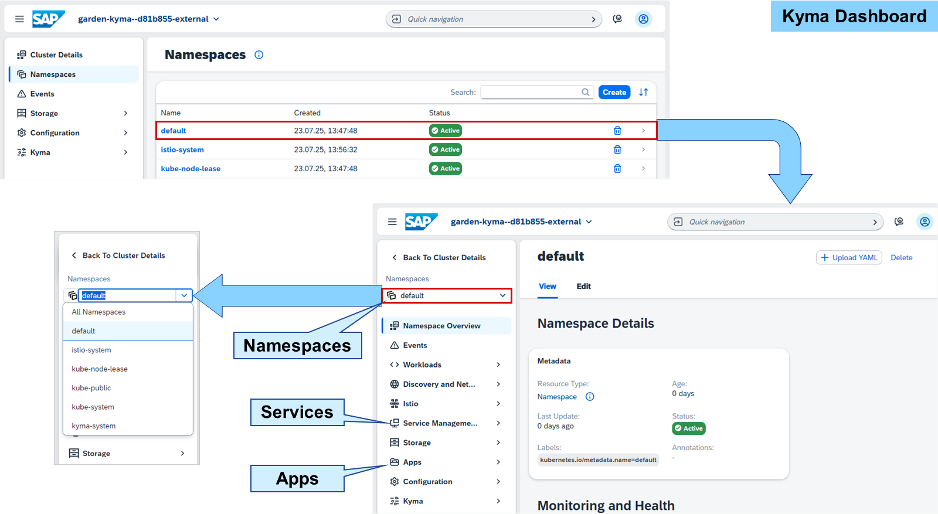Open feedback icon in the default namespace window
The width and height of the screenshot is (938, 514).
(899, 222)
